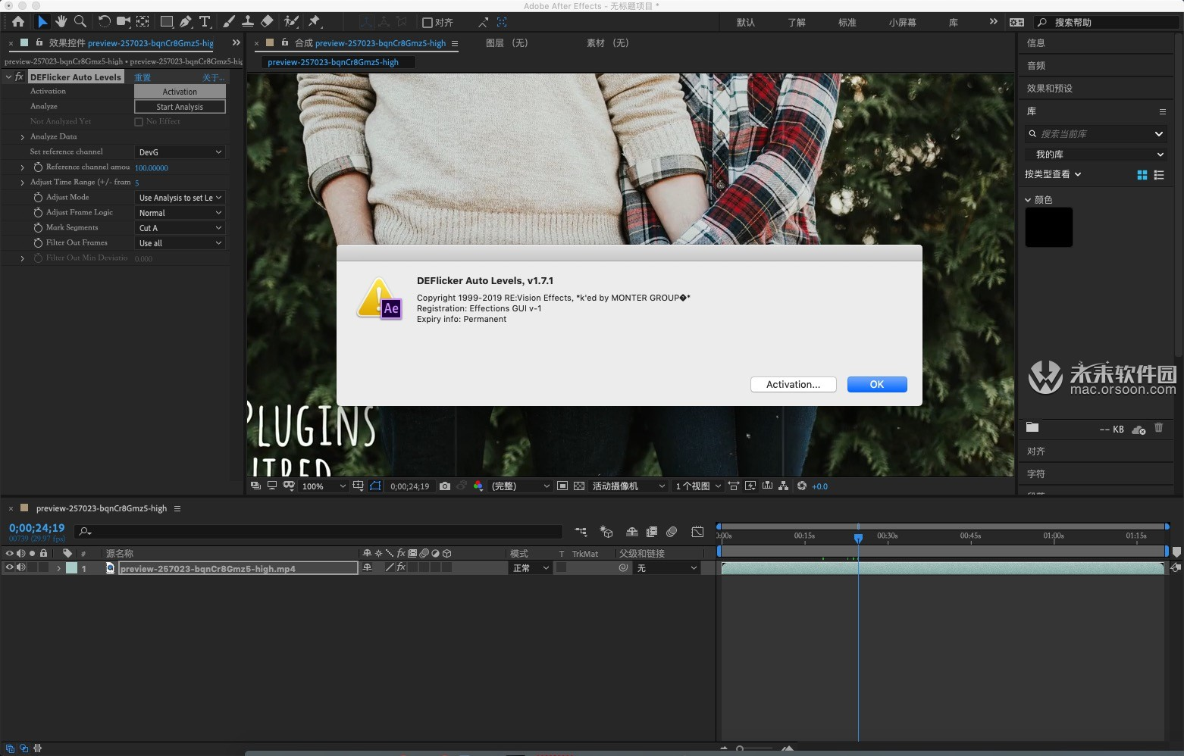Click the timeline current-time indicator
The image size is (1184, 756).
(858, 538)
